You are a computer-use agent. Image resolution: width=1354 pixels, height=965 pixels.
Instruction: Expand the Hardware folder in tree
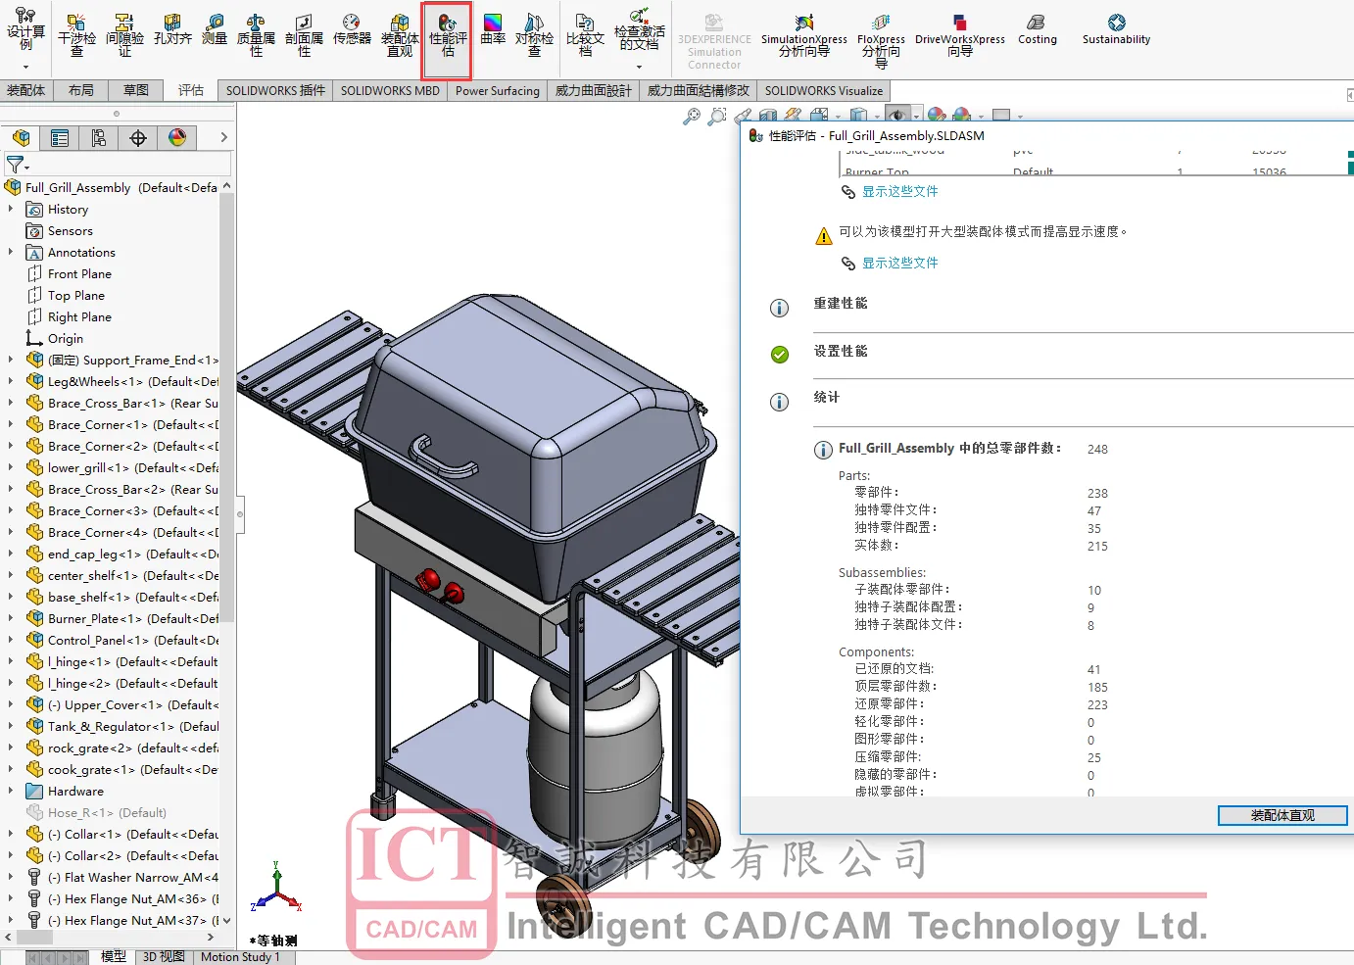11,792
